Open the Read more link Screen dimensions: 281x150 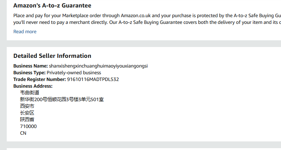pos(25,32)
